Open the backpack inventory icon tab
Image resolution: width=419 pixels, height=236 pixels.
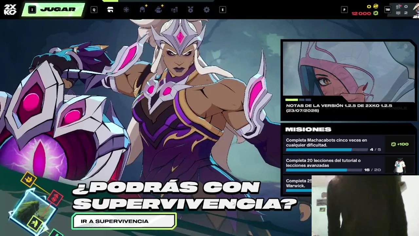[158, 10]
